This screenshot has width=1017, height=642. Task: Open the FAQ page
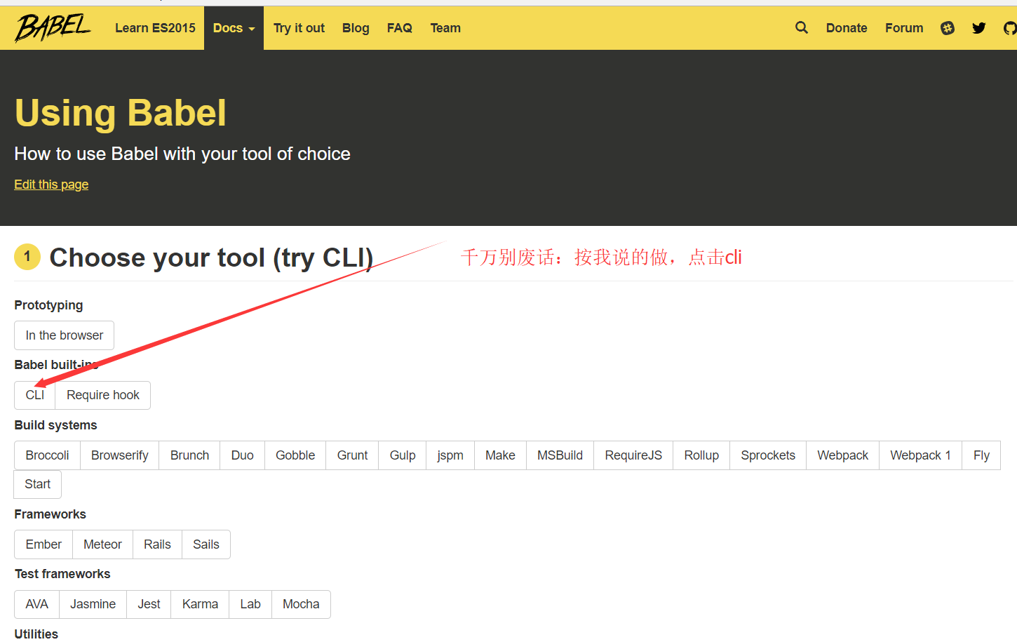399,28
